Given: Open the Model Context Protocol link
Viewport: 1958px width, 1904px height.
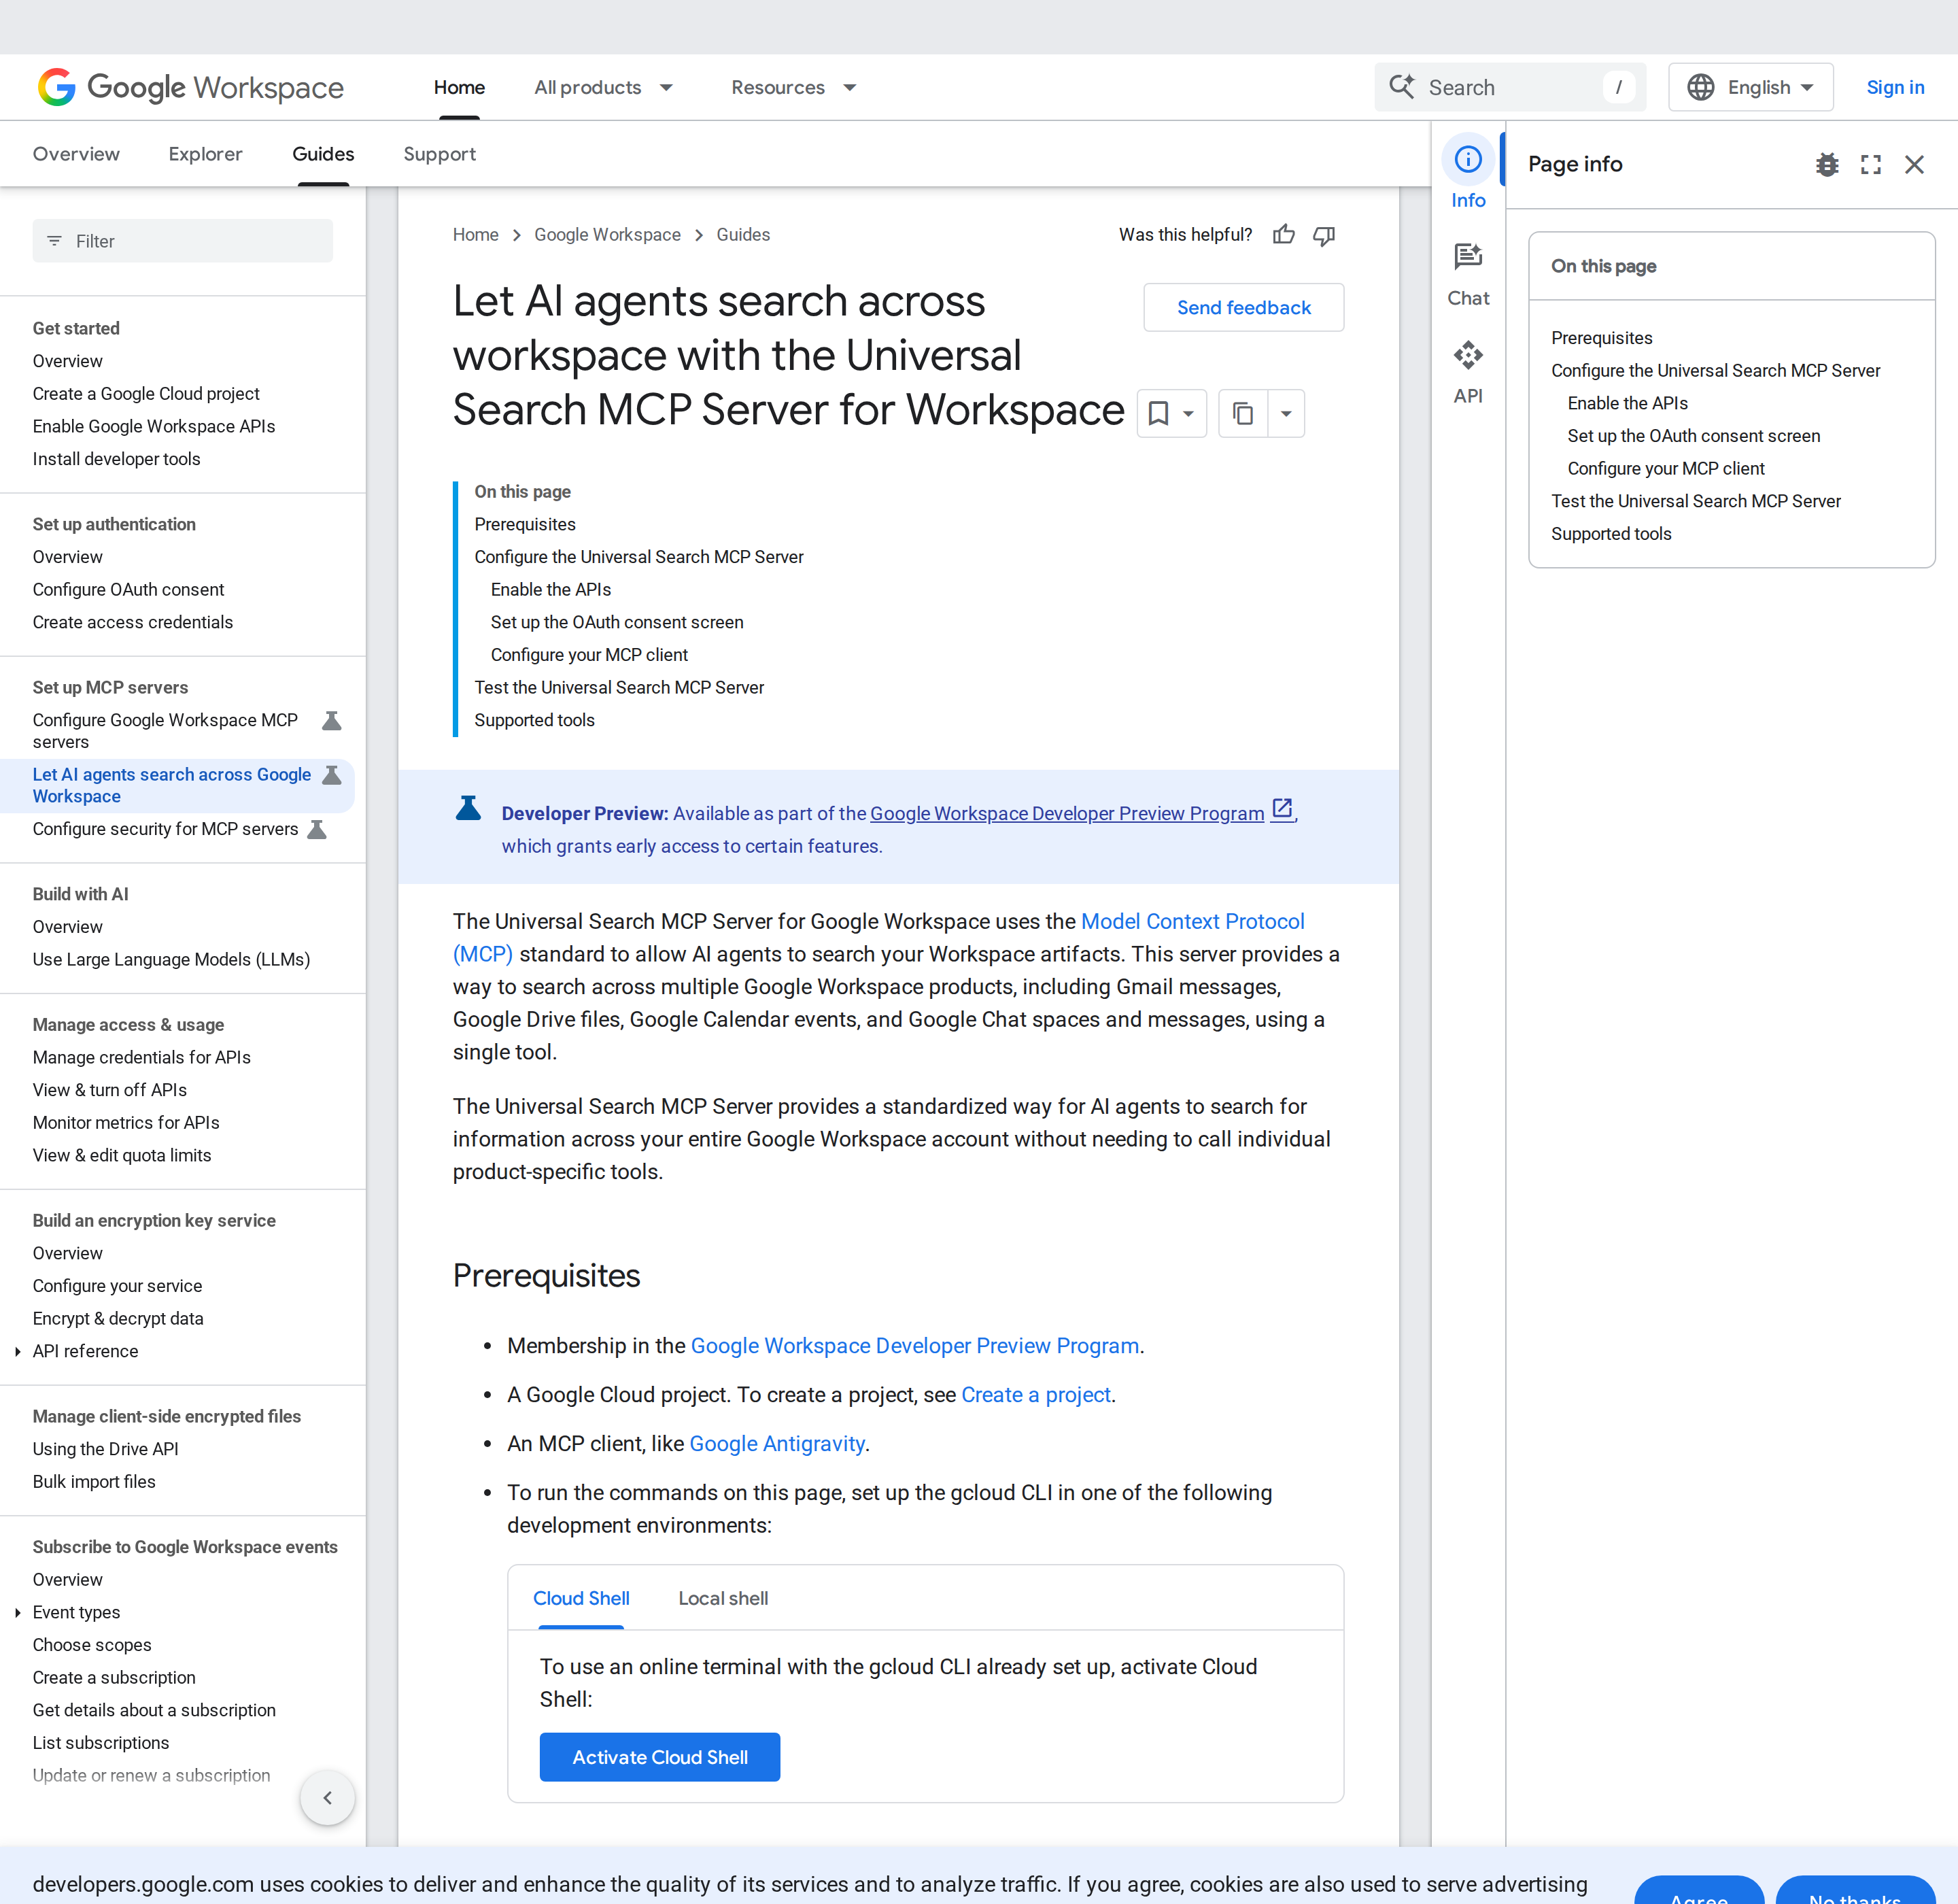Looking at the screenshot, I should point(1192,921).
